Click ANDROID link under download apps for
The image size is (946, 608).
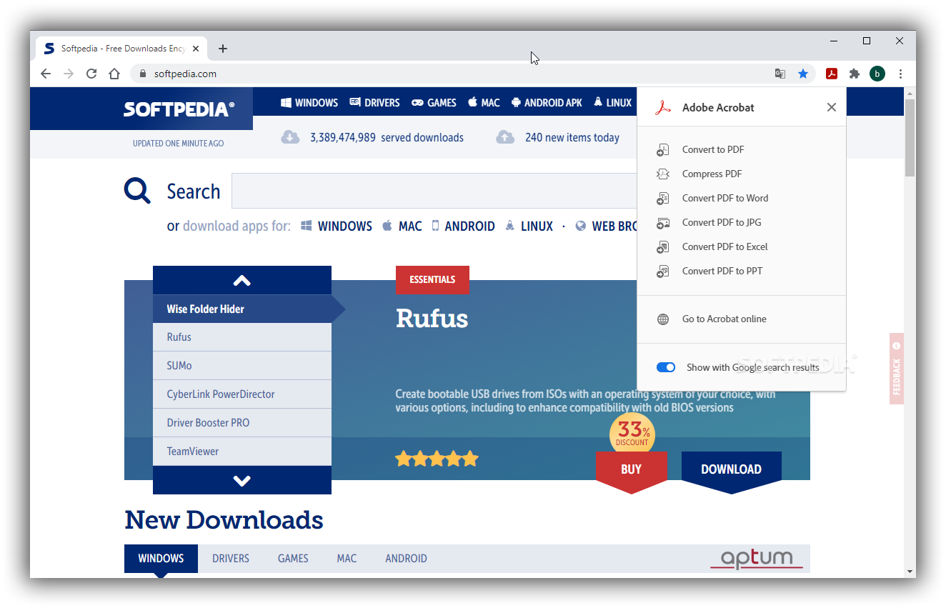[463, 226]
